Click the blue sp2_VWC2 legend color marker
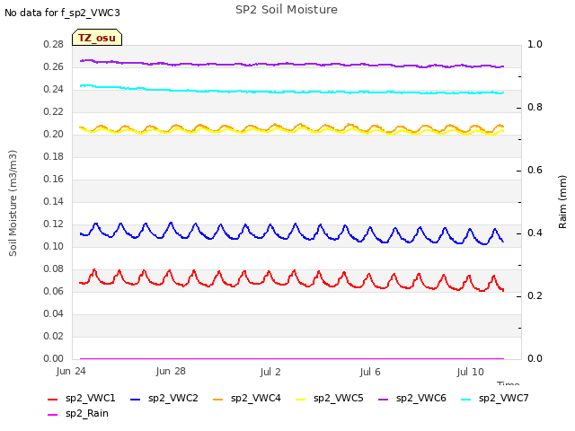Viewport: 575px width, 431px height. click(x=136, y=399)
